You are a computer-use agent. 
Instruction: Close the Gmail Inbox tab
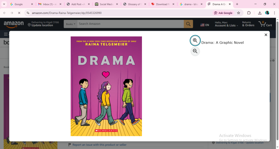click(60, 4)
